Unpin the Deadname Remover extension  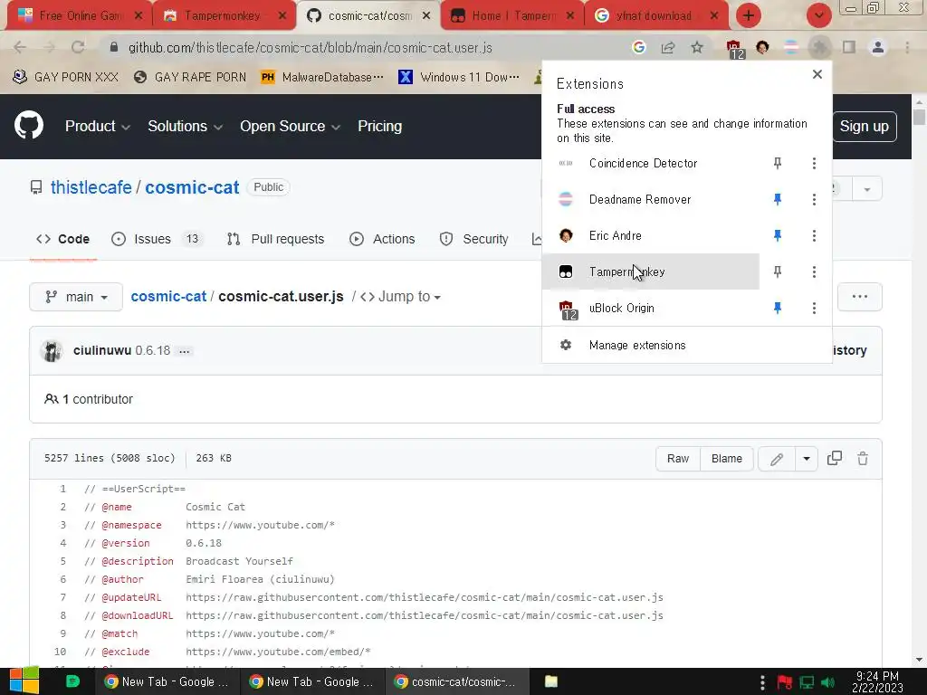(778, 200)
